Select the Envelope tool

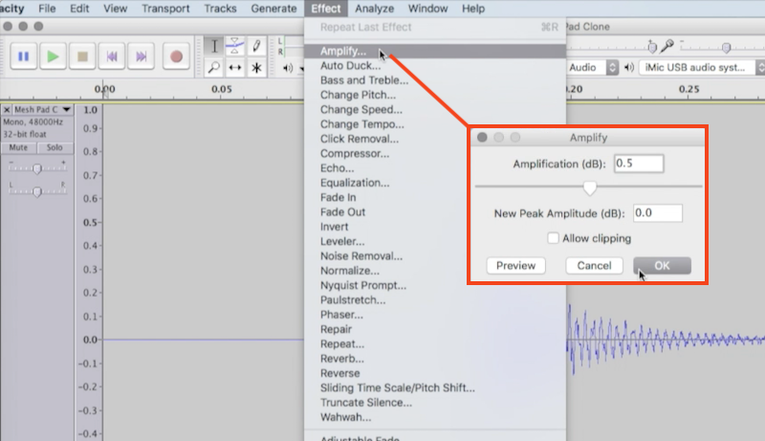(235, 46)
